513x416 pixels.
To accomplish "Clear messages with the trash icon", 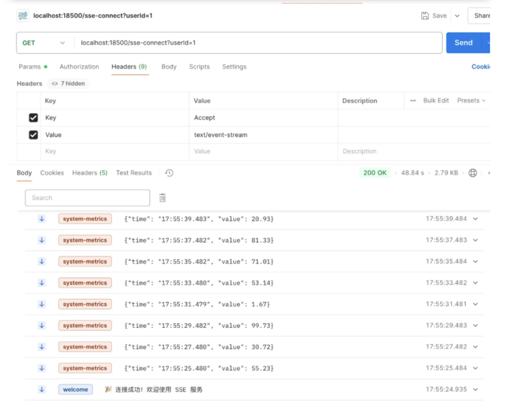I will point(163,197).
